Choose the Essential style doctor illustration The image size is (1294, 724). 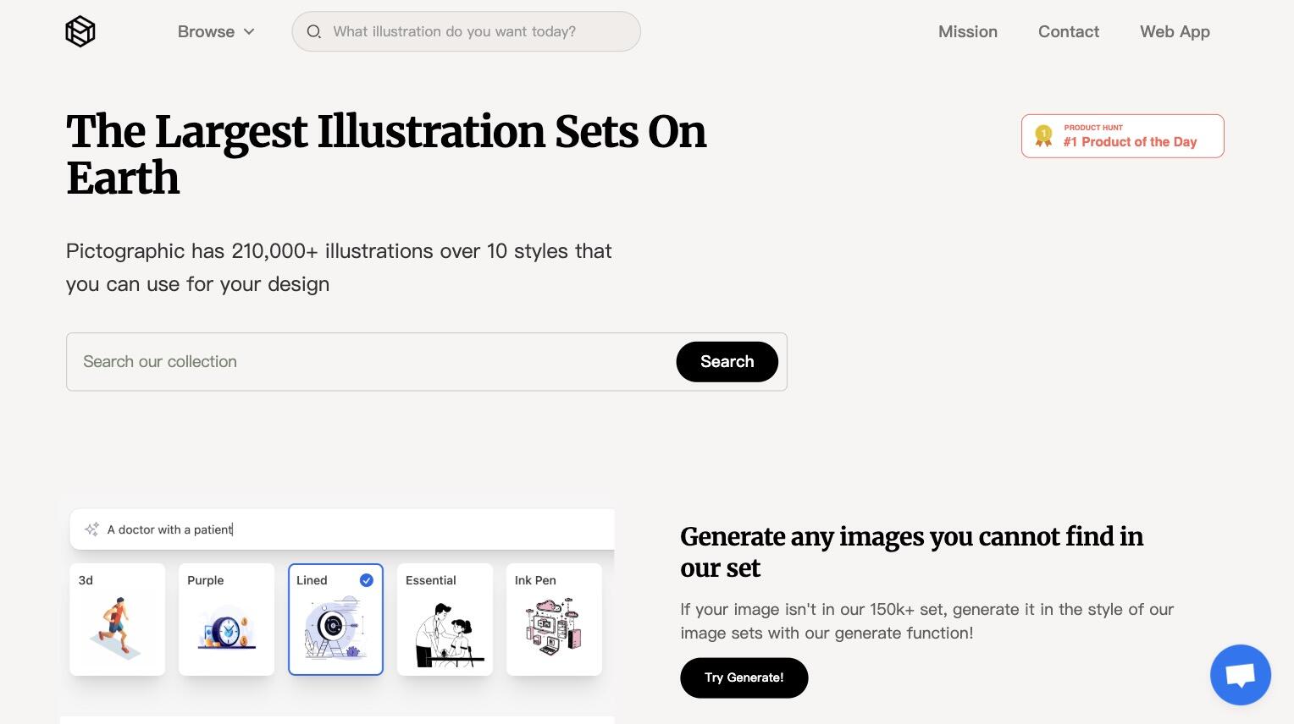[x=445, y=619]
